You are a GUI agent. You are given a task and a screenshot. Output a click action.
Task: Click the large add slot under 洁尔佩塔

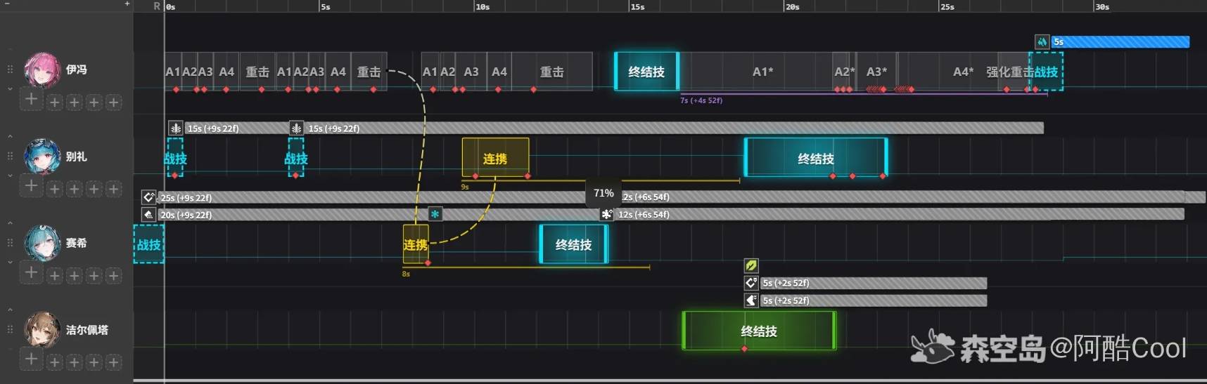pos(31,359)
